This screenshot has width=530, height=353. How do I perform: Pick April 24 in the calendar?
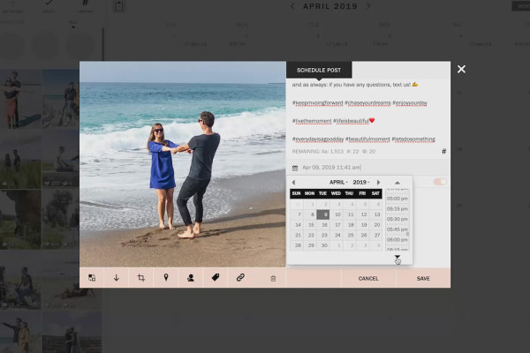click(x=337, y=235)
